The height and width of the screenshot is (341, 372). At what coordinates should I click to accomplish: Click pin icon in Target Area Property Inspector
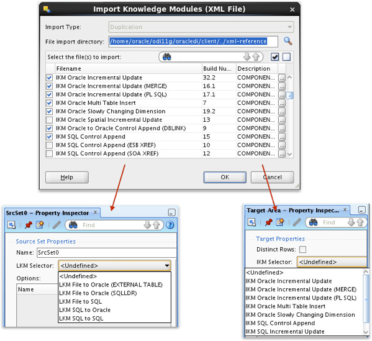coord(268,222)
